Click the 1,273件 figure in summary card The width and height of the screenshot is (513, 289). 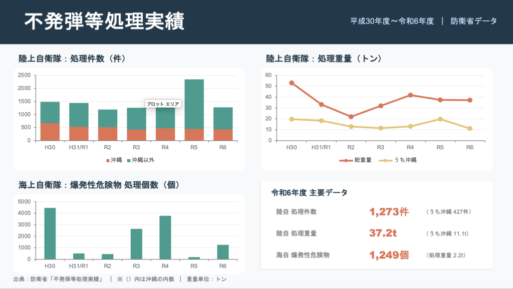[x=389, y=212]
